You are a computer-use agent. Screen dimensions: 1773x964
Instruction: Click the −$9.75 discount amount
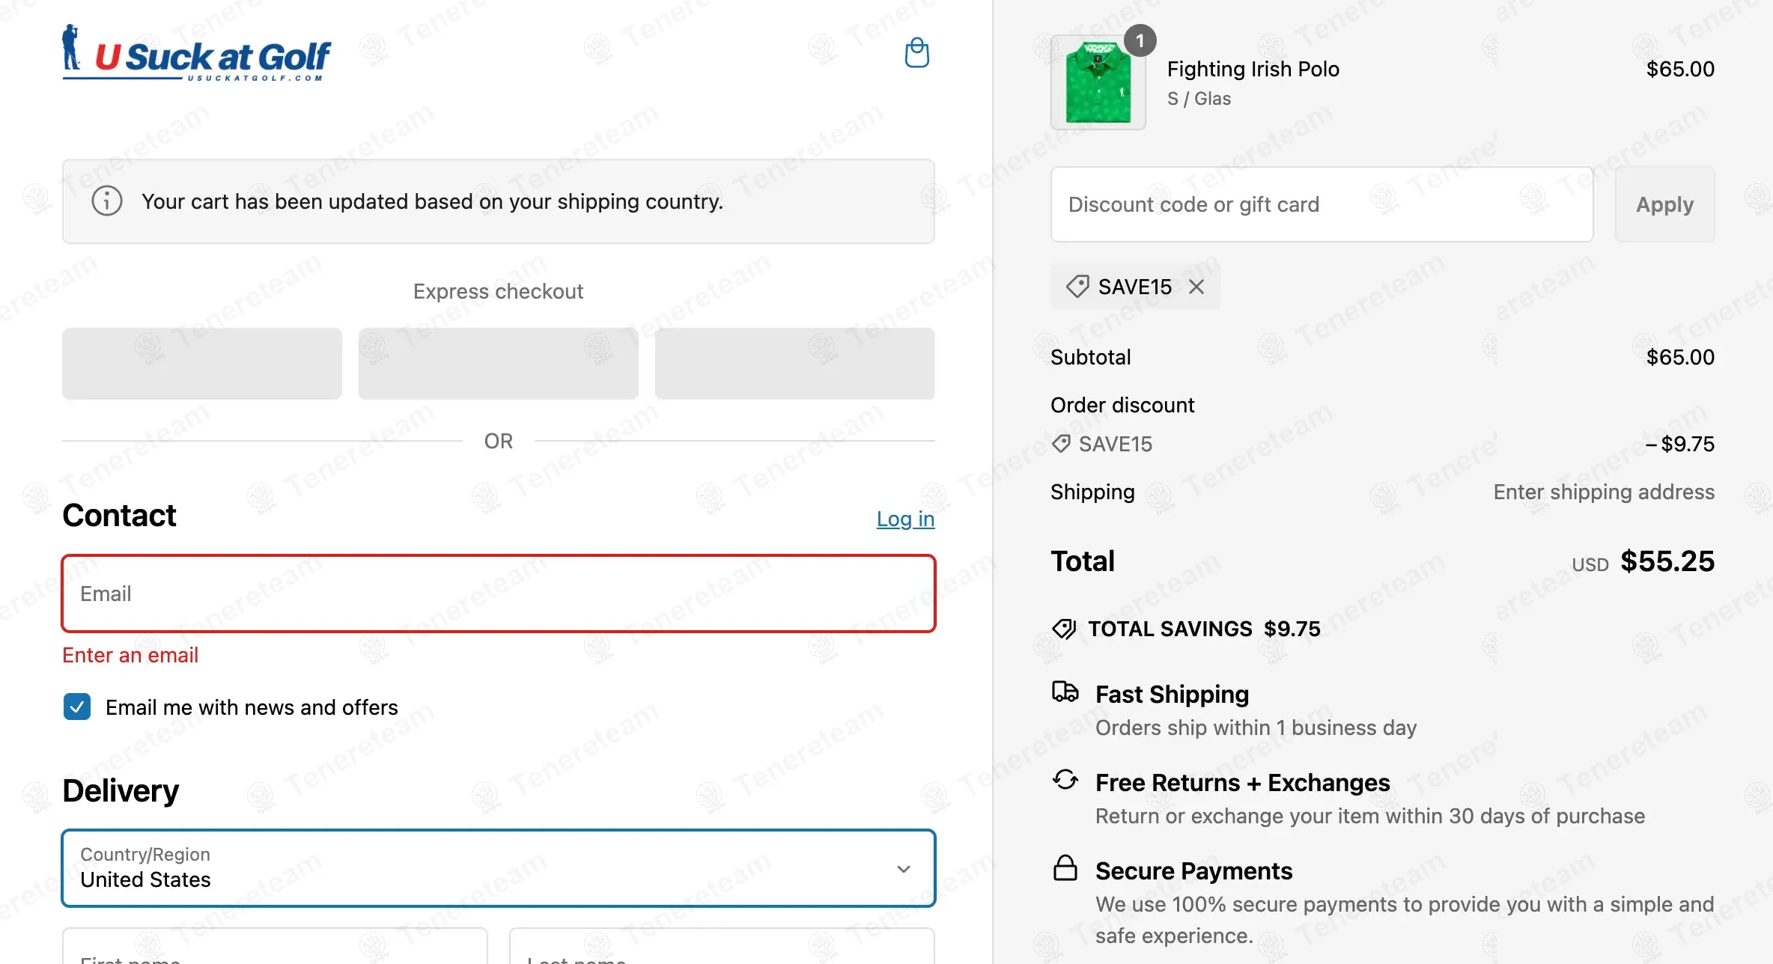point(1679,444)
